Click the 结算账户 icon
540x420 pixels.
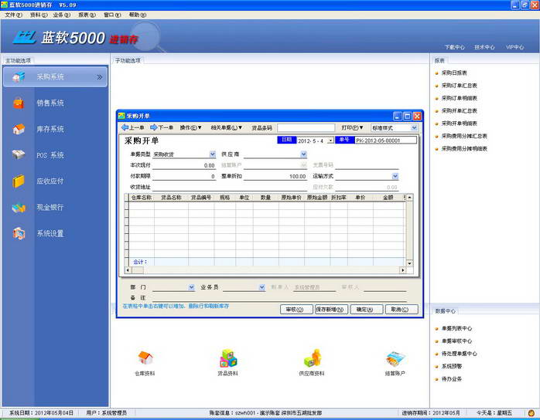[395, 359]
